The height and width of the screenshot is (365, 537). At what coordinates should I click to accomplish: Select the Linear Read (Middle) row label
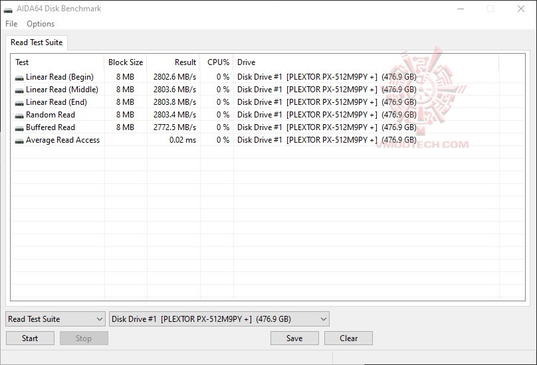point(62,90)
